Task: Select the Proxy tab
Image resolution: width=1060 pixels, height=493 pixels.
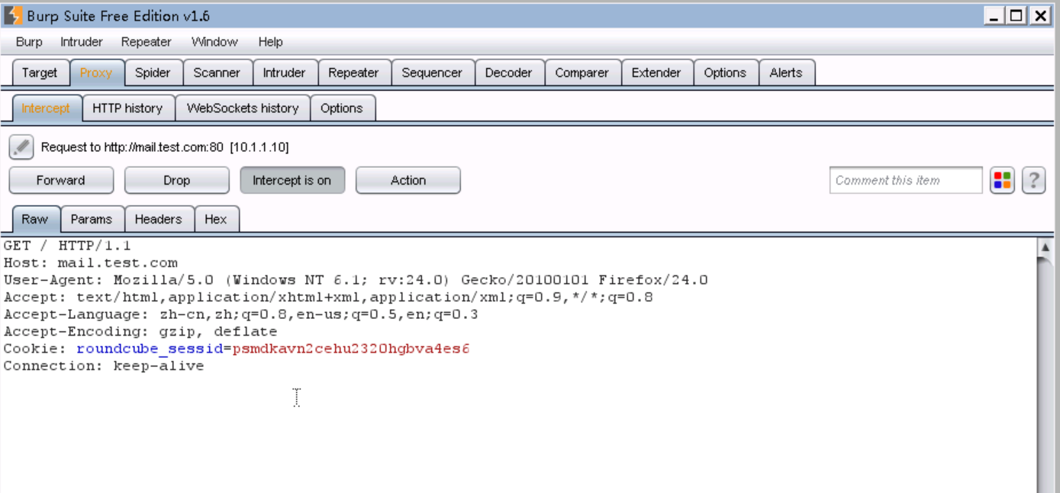Action: (x=96, y=72)
